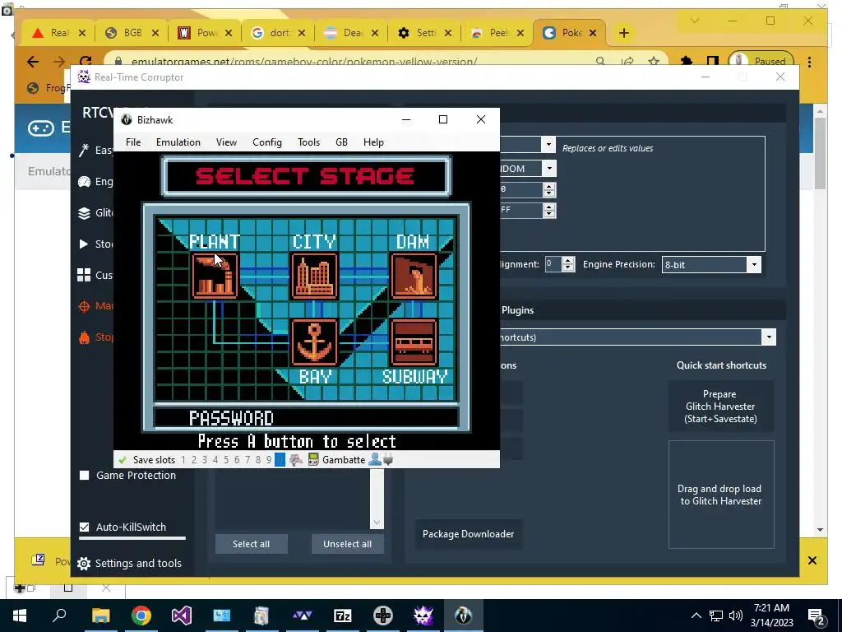Bookmark page with the star icon in Chrome
842x632 pixels.
654,61
